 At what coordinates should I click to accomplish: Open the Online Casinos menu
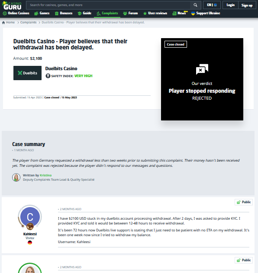pyautogui.click(x=16, y=13)
